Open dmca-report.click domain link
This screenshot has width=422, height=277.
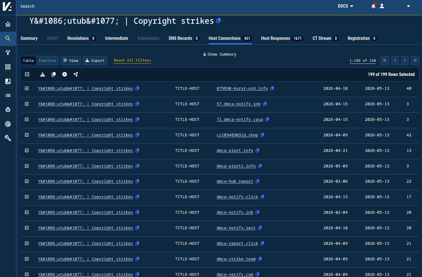pos(237,243)
